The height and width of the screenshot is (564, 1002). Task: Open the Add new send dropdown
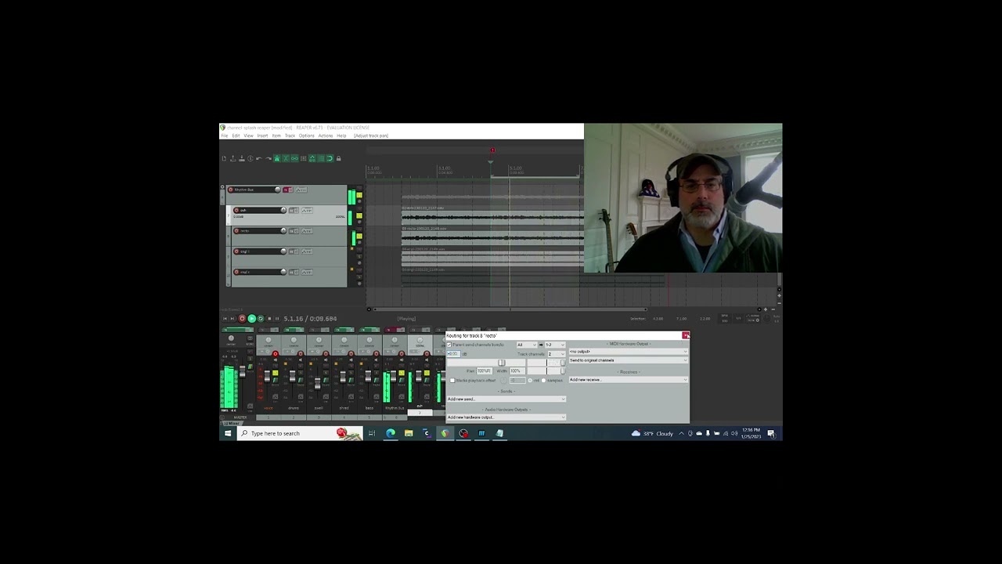[x=506, y=399]
